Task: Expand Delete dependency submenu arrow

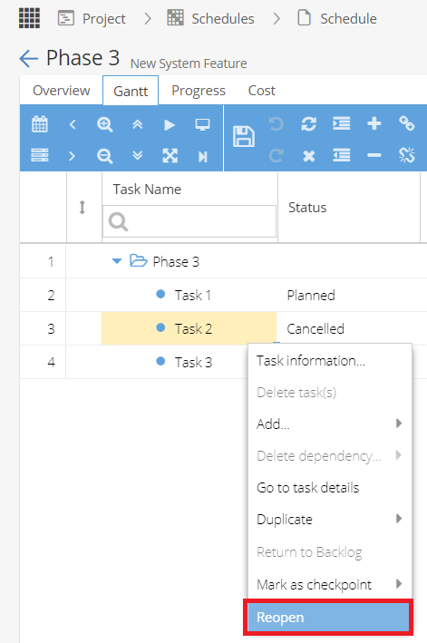Action: tap(399, 454)
